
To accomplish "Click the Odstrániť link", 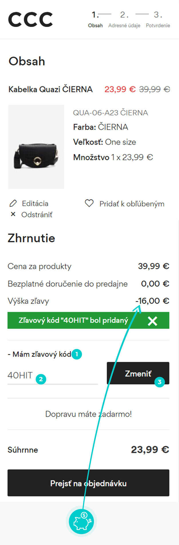I will click(37, 215).
